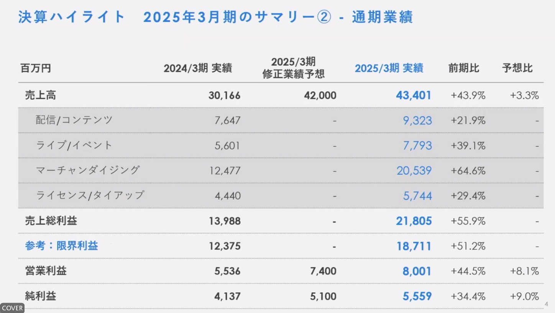
Task: Click the blue 2025/3期 実績 header
Action: tap(389, 69)
